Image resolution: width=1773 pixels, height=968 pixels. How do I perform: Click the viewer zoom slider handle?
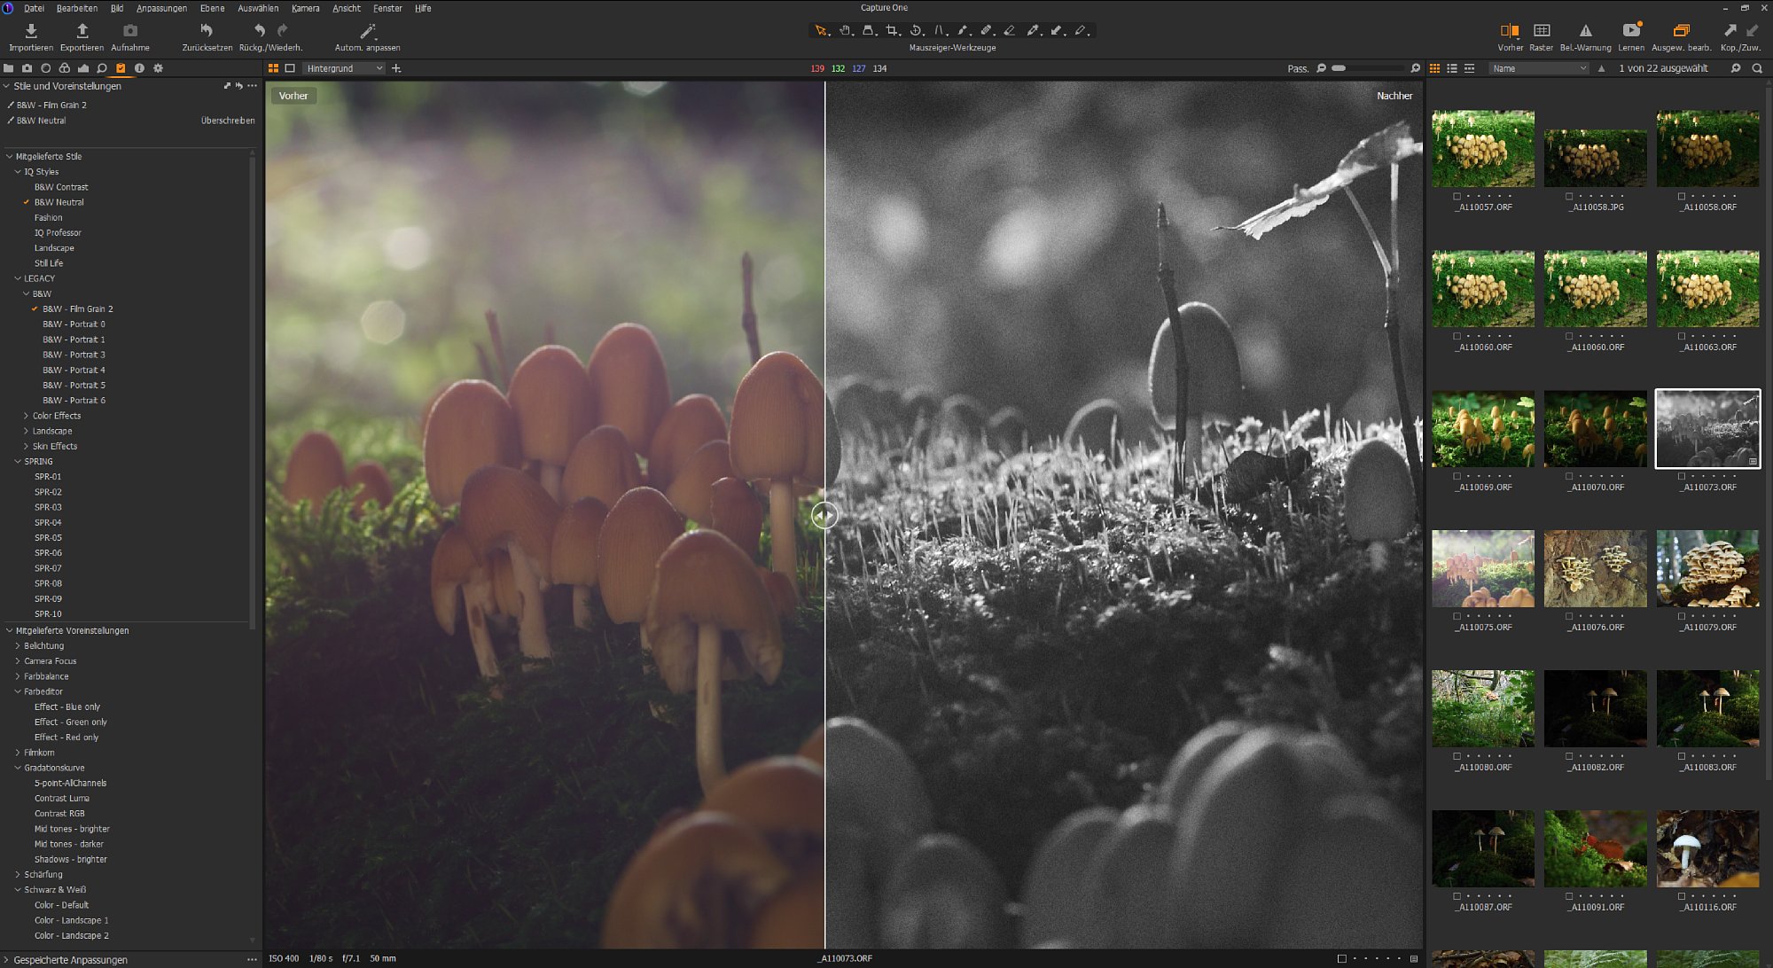(x=1339, y=68)
